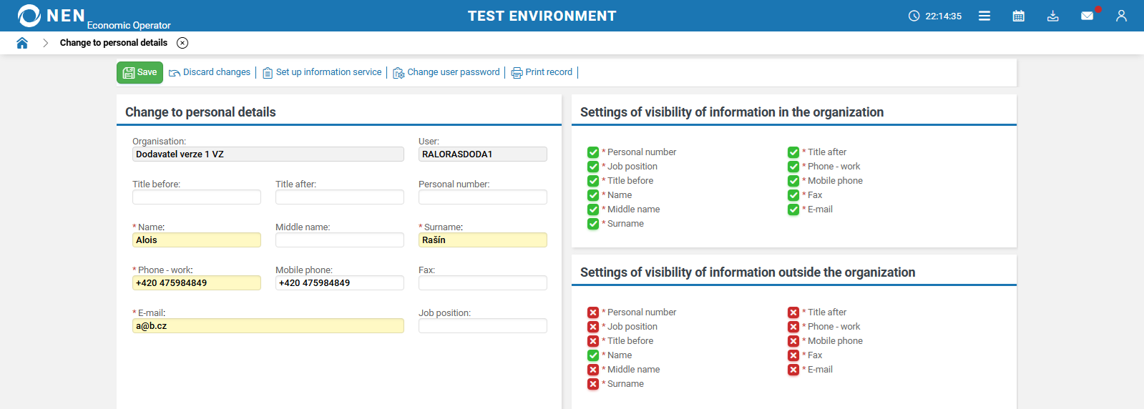
Task: Enable Mobile phone visibility outside the organization
Action: tap(793, 341)
